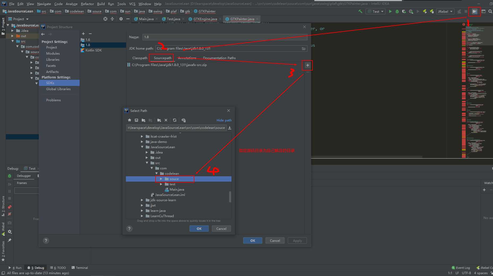Refresh the Select Path file tree
The height and width of the screenshot is (276, 493).
[x=175, y=120]
